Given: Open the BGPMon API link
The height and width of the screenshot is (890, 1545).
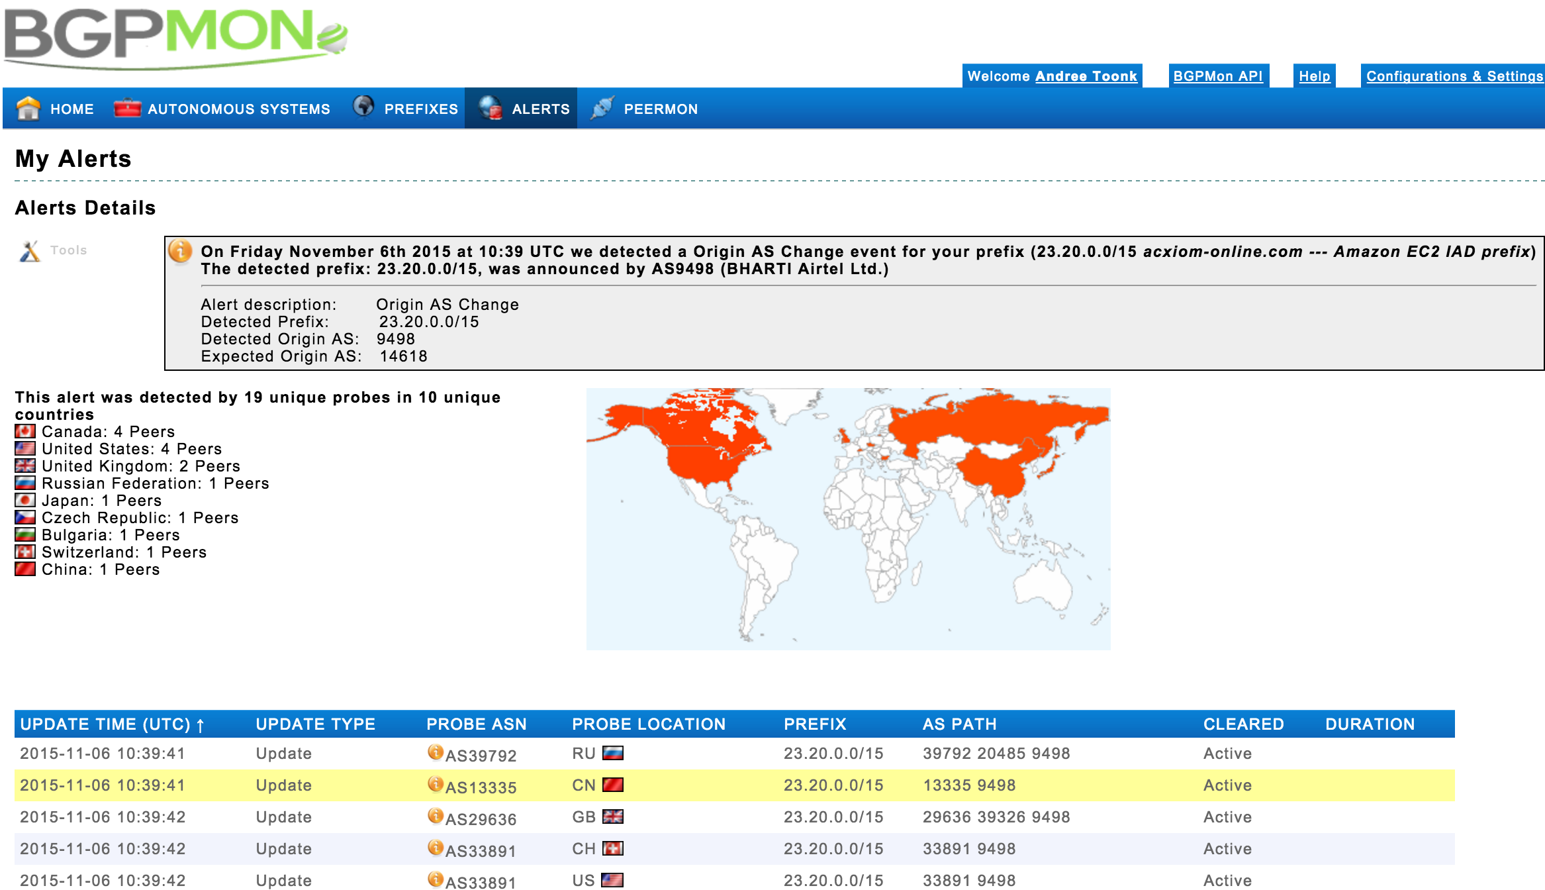Looking at the screenshot, I should (x=1217, y=76).
